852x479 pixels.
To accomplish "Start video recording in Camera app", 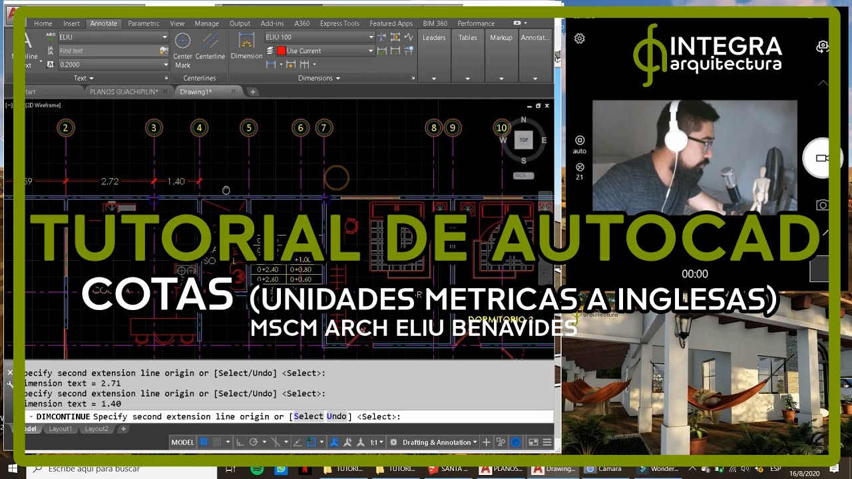I will 821,158.
